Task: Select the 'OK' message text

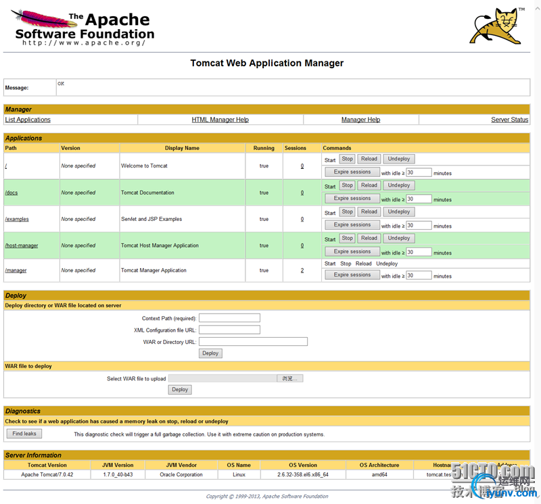Action: 61,84
